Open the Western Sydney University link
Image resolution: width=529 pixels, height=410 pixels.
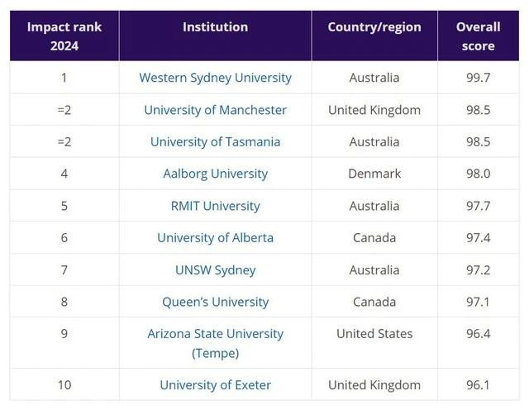[215, 78]
